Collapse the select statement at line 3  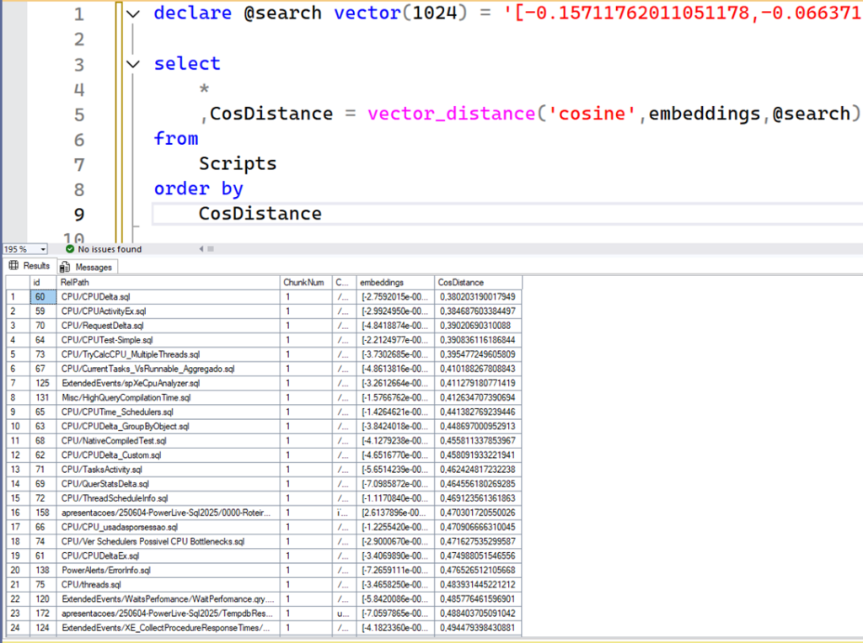(133, 64)
